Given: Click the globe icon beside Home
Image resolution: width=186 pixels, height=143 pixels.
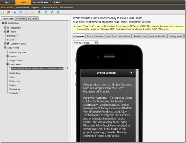Looking at the screenshot, I should click(8, 31).
